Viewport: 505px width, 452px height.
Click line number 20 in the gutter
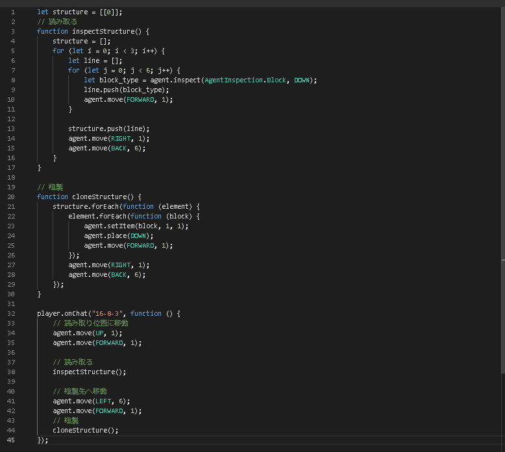tap(12, 196)
